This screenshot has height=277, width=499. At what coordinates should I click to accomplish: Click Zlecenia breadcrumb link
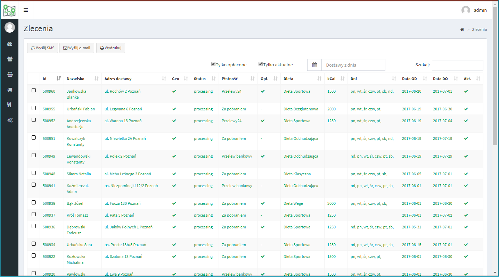click(x=479, y=30)
